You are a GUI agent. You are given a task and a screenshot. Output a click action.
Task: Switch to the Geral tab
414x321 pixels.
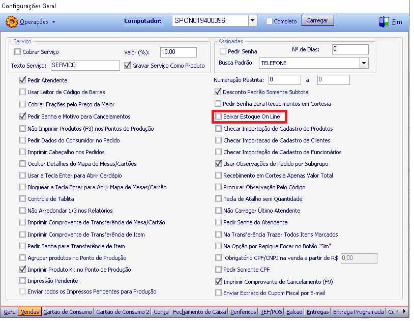[x=10, y=312]
